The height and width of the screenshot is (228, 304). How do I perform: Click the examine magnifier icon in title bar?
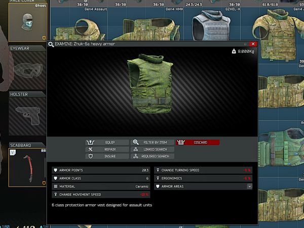pyautogui.click(x=51, y=44)
